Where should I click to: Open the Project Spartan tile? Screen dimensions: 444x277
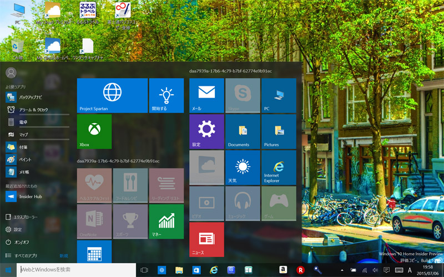coord(112,95)
